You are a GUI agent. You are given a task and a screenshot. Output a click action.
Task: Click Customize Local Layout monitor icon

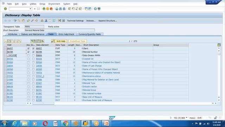pyautogui.click(x=99, y=9)
